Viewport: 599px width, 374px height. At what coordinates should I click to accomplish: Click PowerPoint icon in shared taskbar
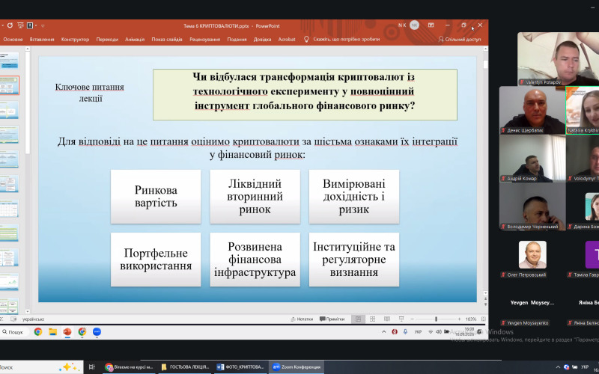click(67, 332)
